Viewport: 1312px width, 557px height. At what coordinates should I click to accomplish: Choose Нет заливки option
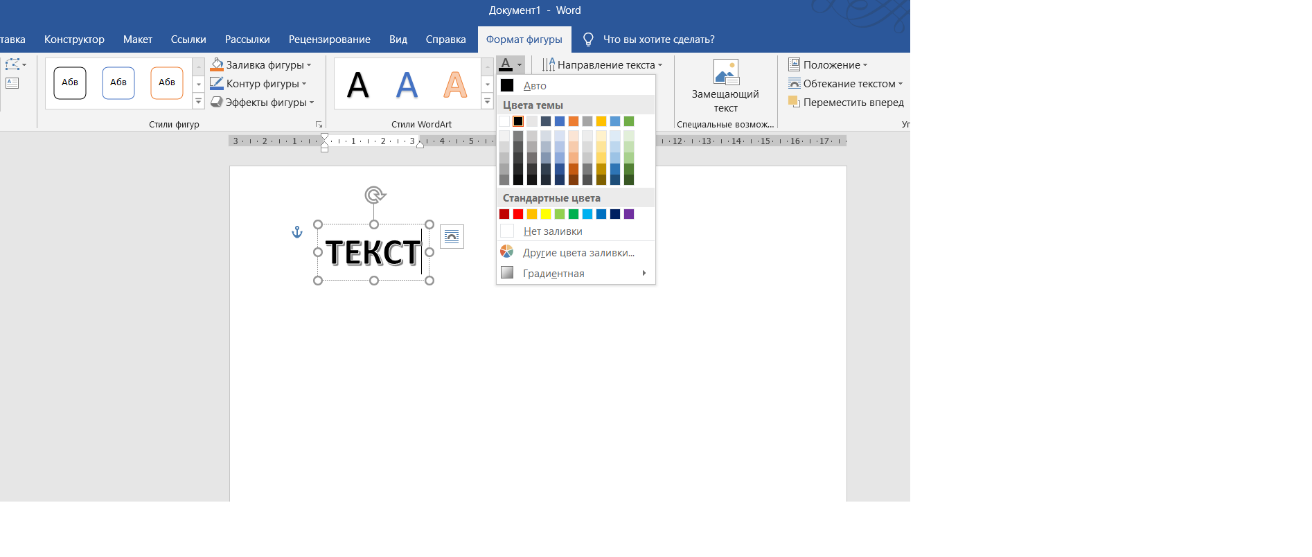pos(576,231)
